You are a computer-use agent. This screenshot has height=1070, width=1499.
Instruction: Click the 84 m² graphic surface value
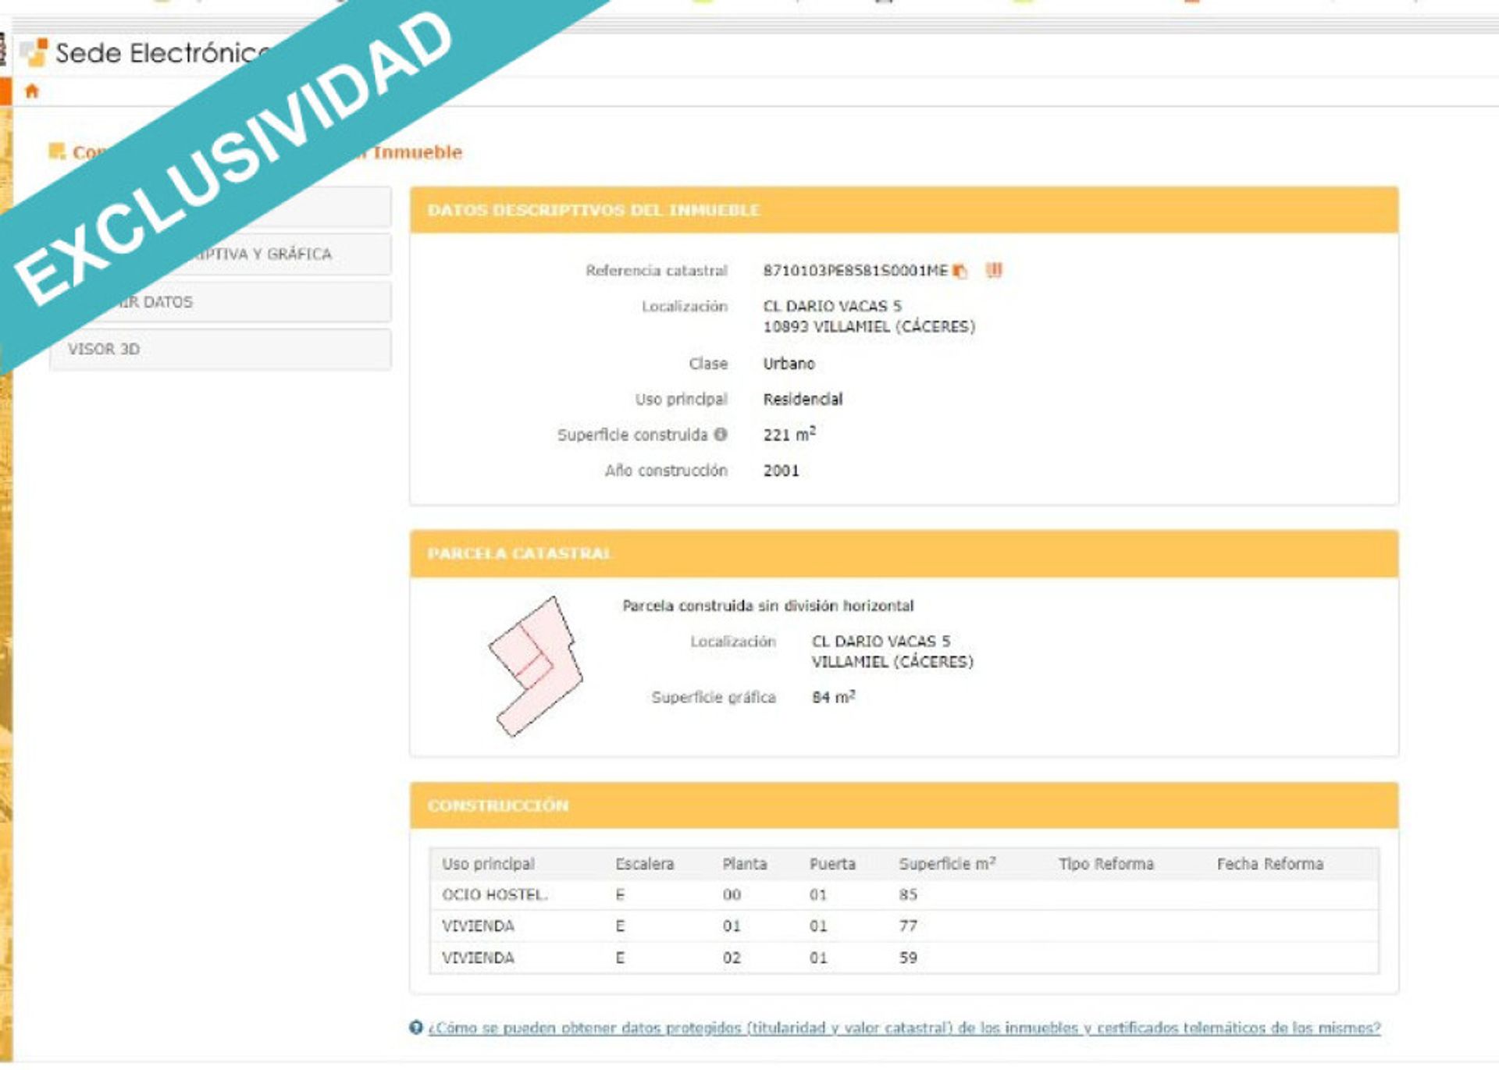coord(833,697)
